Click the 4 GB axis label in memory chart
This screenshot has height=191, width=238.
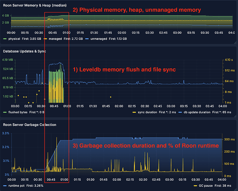coord(5,16)
